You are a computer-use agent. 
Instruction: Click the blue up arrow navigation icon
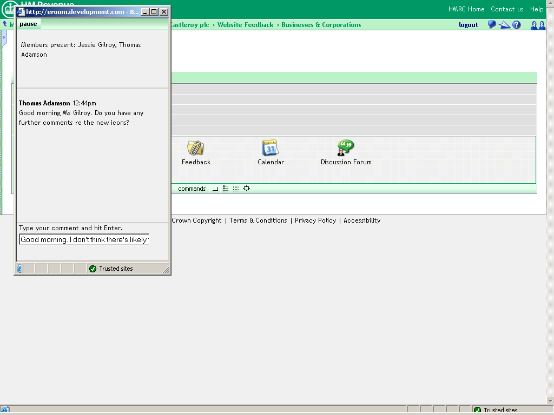[x=5, y=24]
